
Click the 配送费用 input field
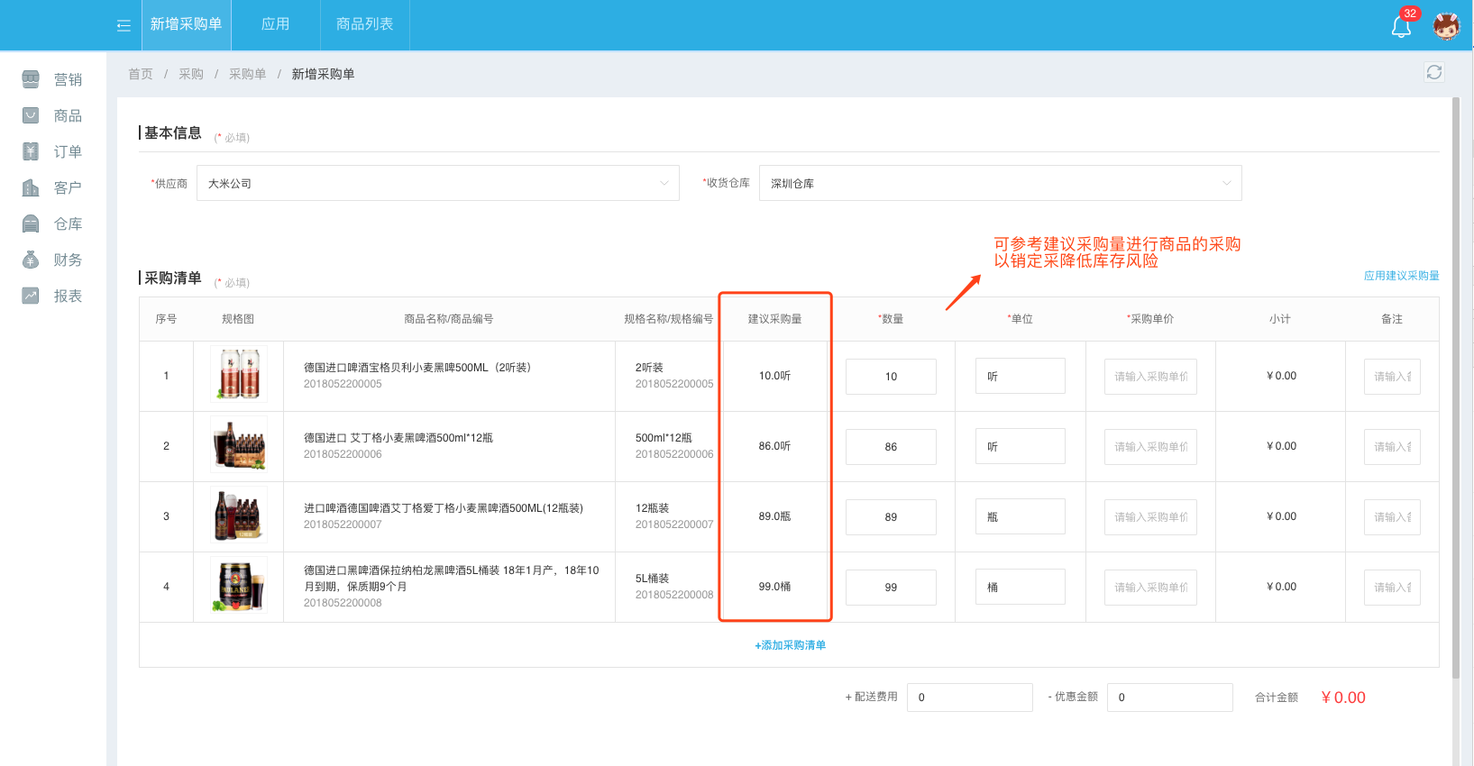[x=969, y=698]
